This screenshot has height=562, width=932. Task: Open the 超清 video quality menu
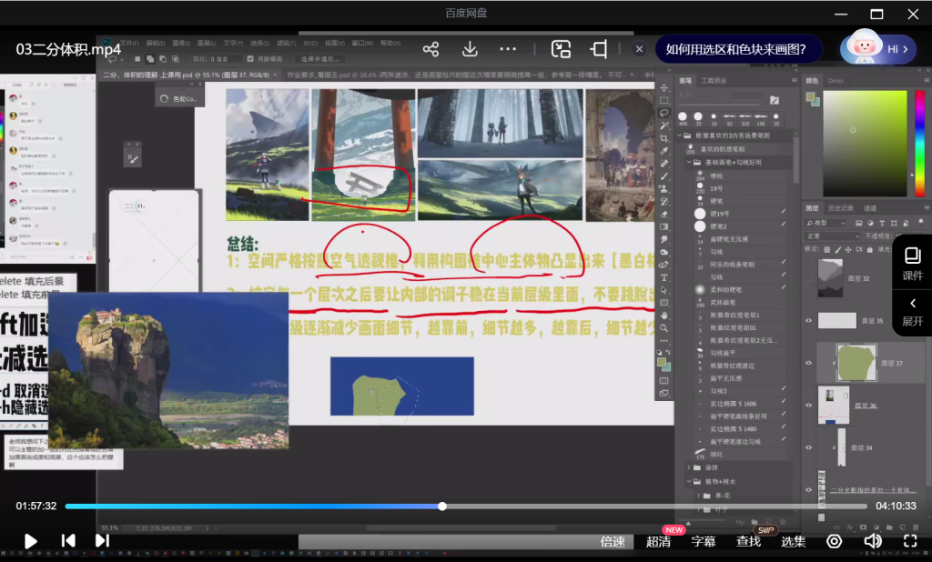point(659,541)
